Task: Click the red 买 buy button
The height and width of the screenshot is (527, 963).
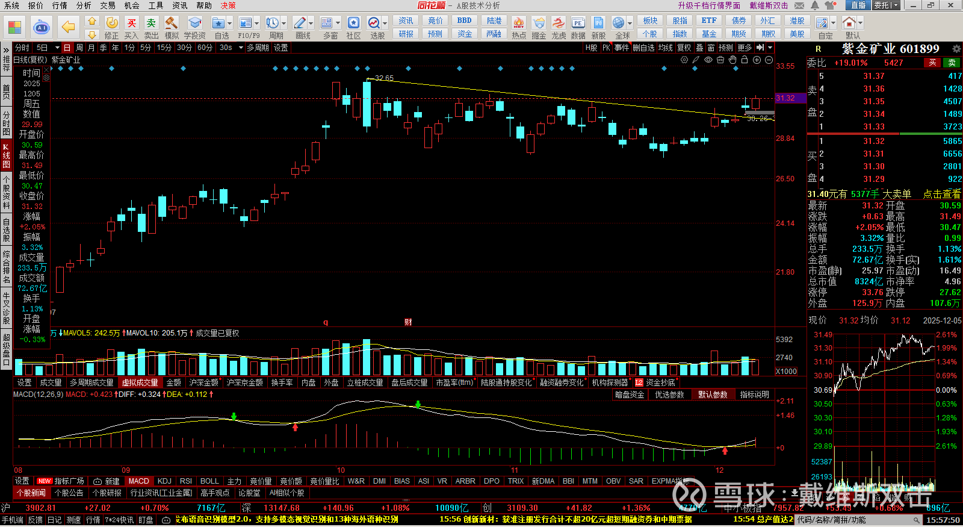Action: 932,63
